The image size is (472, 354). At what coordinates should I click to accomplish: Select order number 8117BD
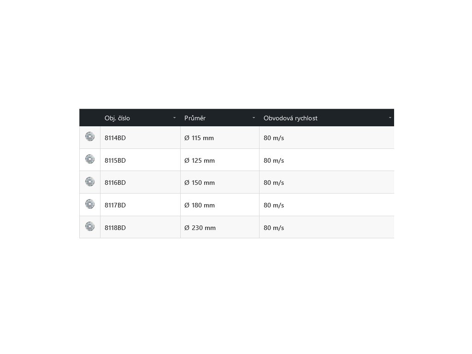(115, 205)
